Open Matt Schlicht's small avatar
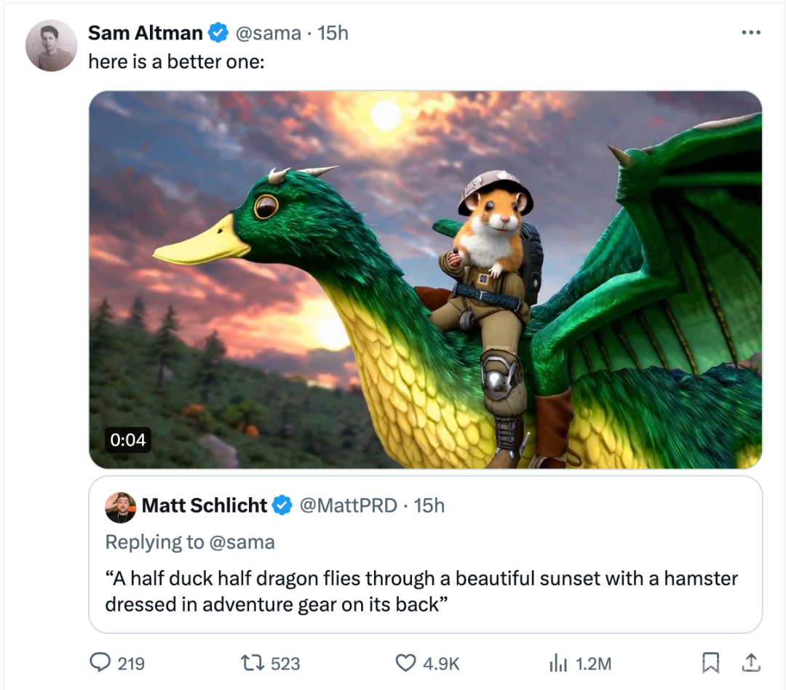Screen dimensions: 786x690 coord(120,507)
